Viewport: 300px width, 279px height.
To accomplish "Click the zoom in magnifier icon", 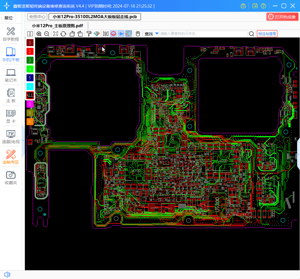I will point(39,34).
